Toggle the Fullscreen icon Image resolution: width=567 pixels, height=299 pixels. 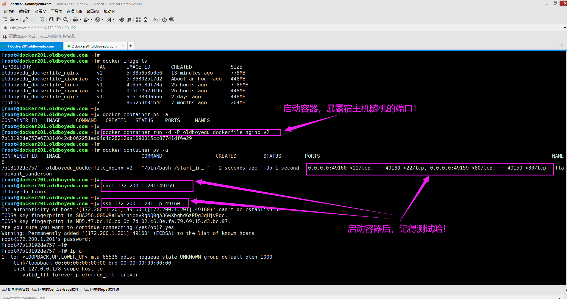[138, 20]
